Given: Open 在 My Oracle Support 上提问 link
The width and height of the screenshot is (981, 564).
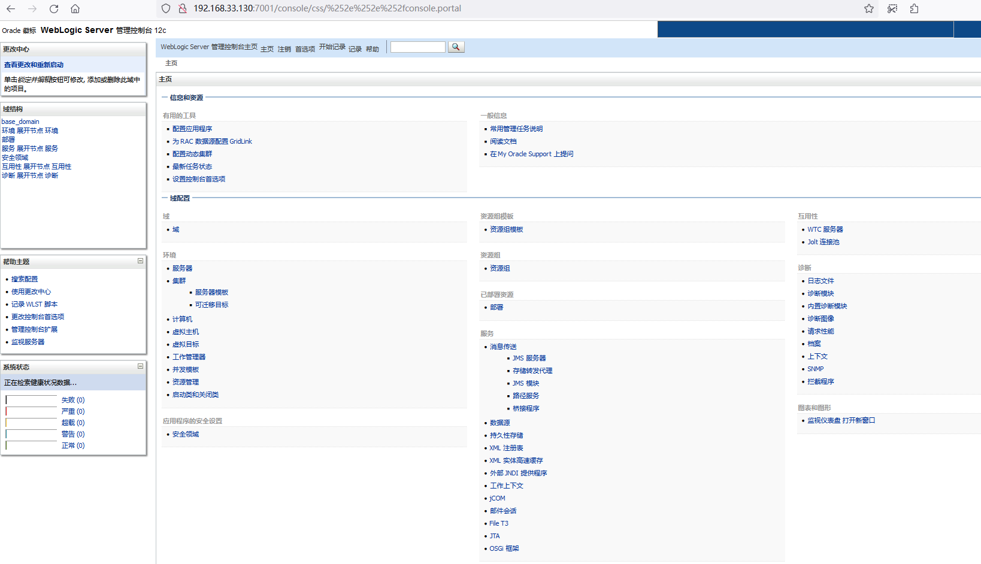Looking at the screenshot, I should click(532, 154).
